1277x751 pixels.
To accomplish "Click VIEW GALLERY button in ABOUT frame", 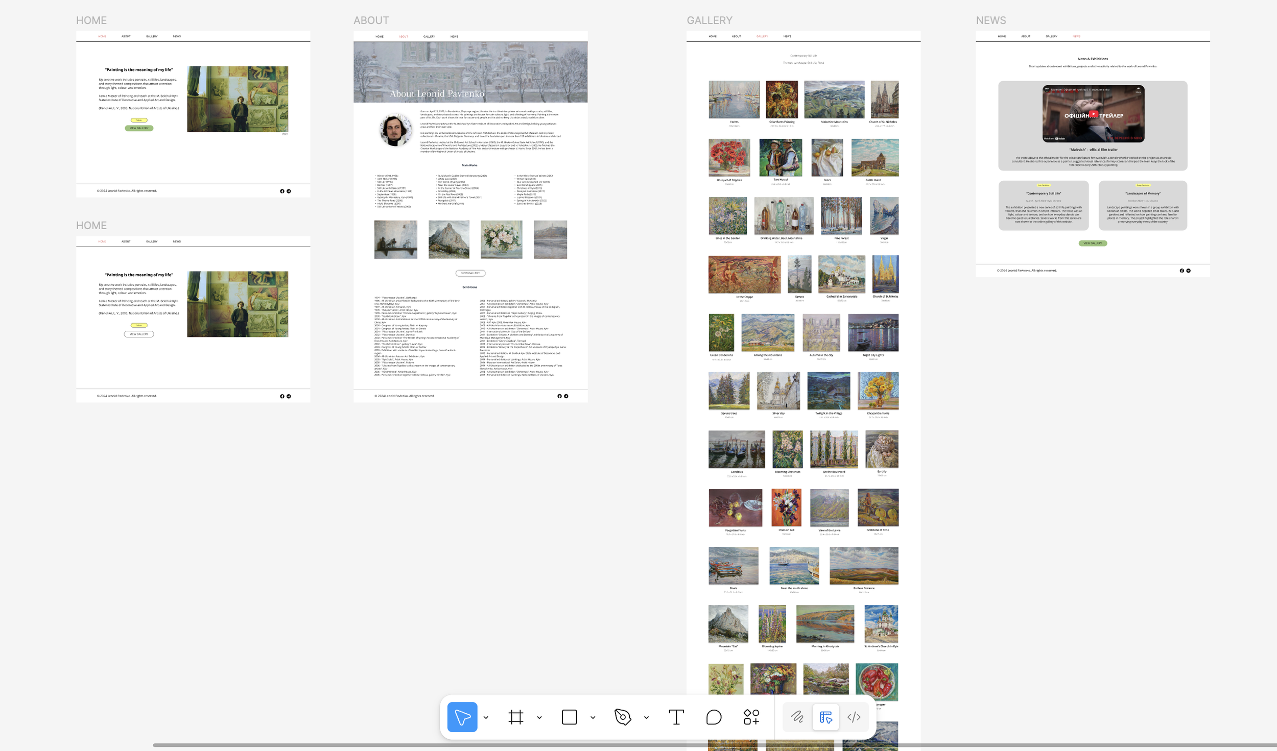I will click(x=470, y=273).
